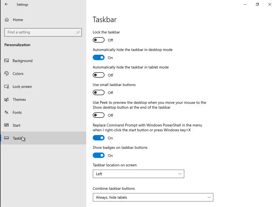Image resolution: width=276 pixels, height=207 pixels.
Task: Click inside the Find a setting box
Action: (x=40, y=32)
